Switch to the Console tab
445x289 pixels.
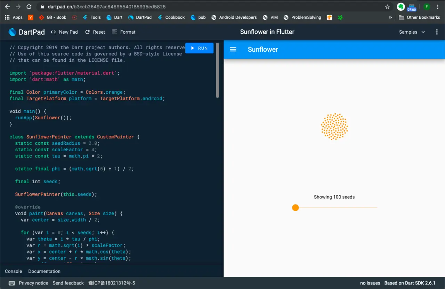click(x=13, y=271)
